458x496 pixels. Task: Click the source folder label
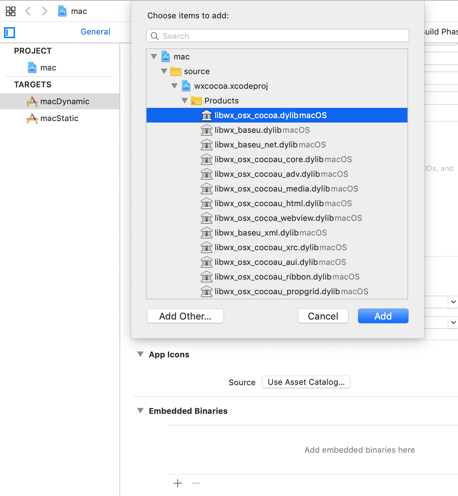coord(197,71)
